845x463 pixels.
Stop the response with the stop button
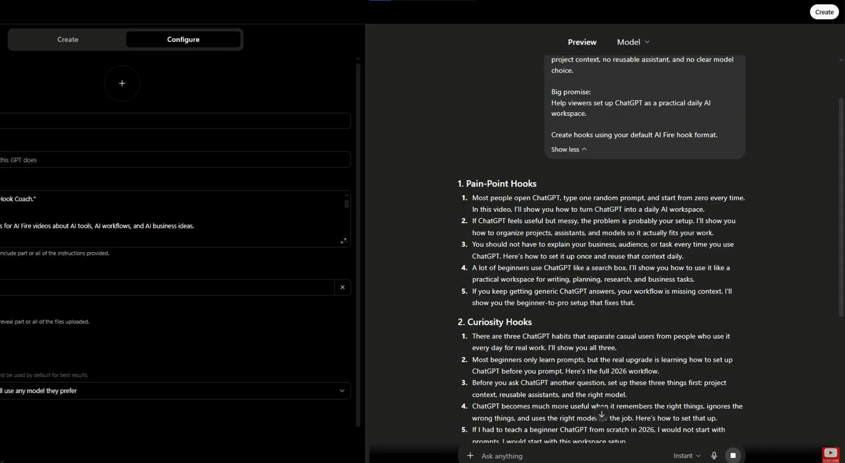(733, 456)
